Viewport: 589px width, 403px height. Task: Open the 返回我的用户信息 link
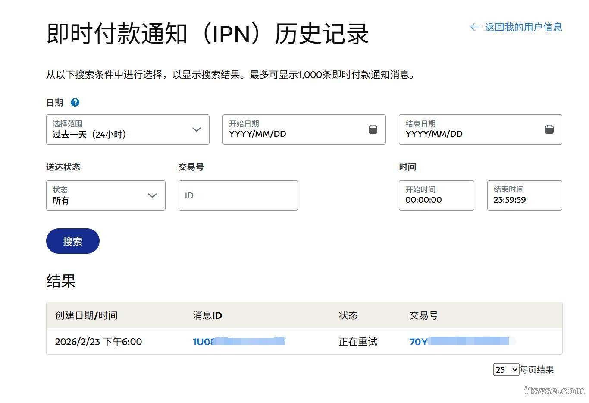524,27
